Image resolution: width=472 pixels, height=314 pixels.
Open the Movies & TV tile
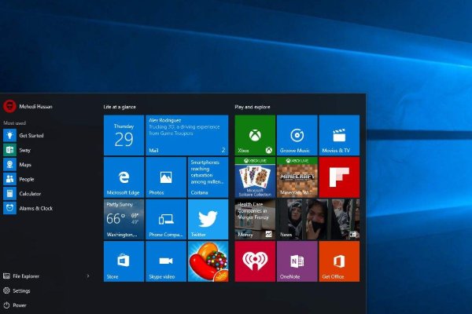(x=339, y=135)
